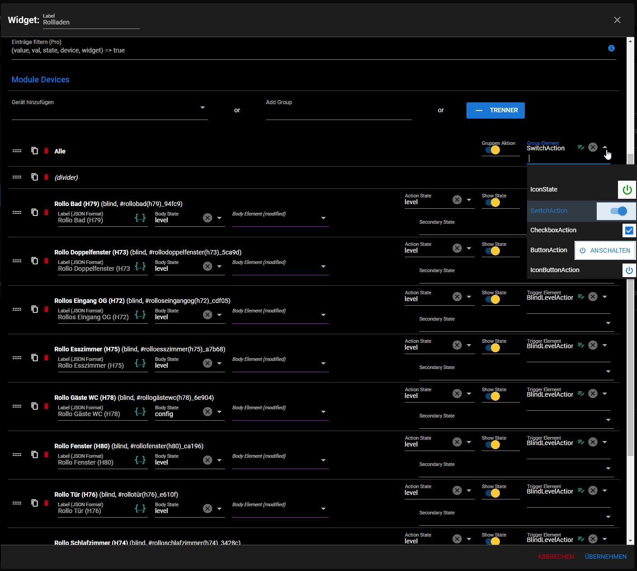The height and width of the screenshot is (571, 637).
Task: Delete the Rollo Tür (H76) device
Action: click(46, 503)
